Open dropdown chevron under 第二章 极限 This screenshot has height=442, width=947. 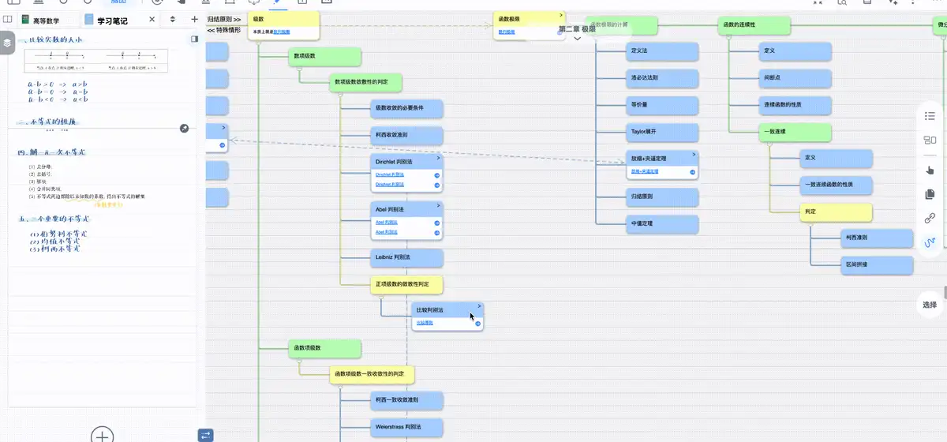(577, 38)
